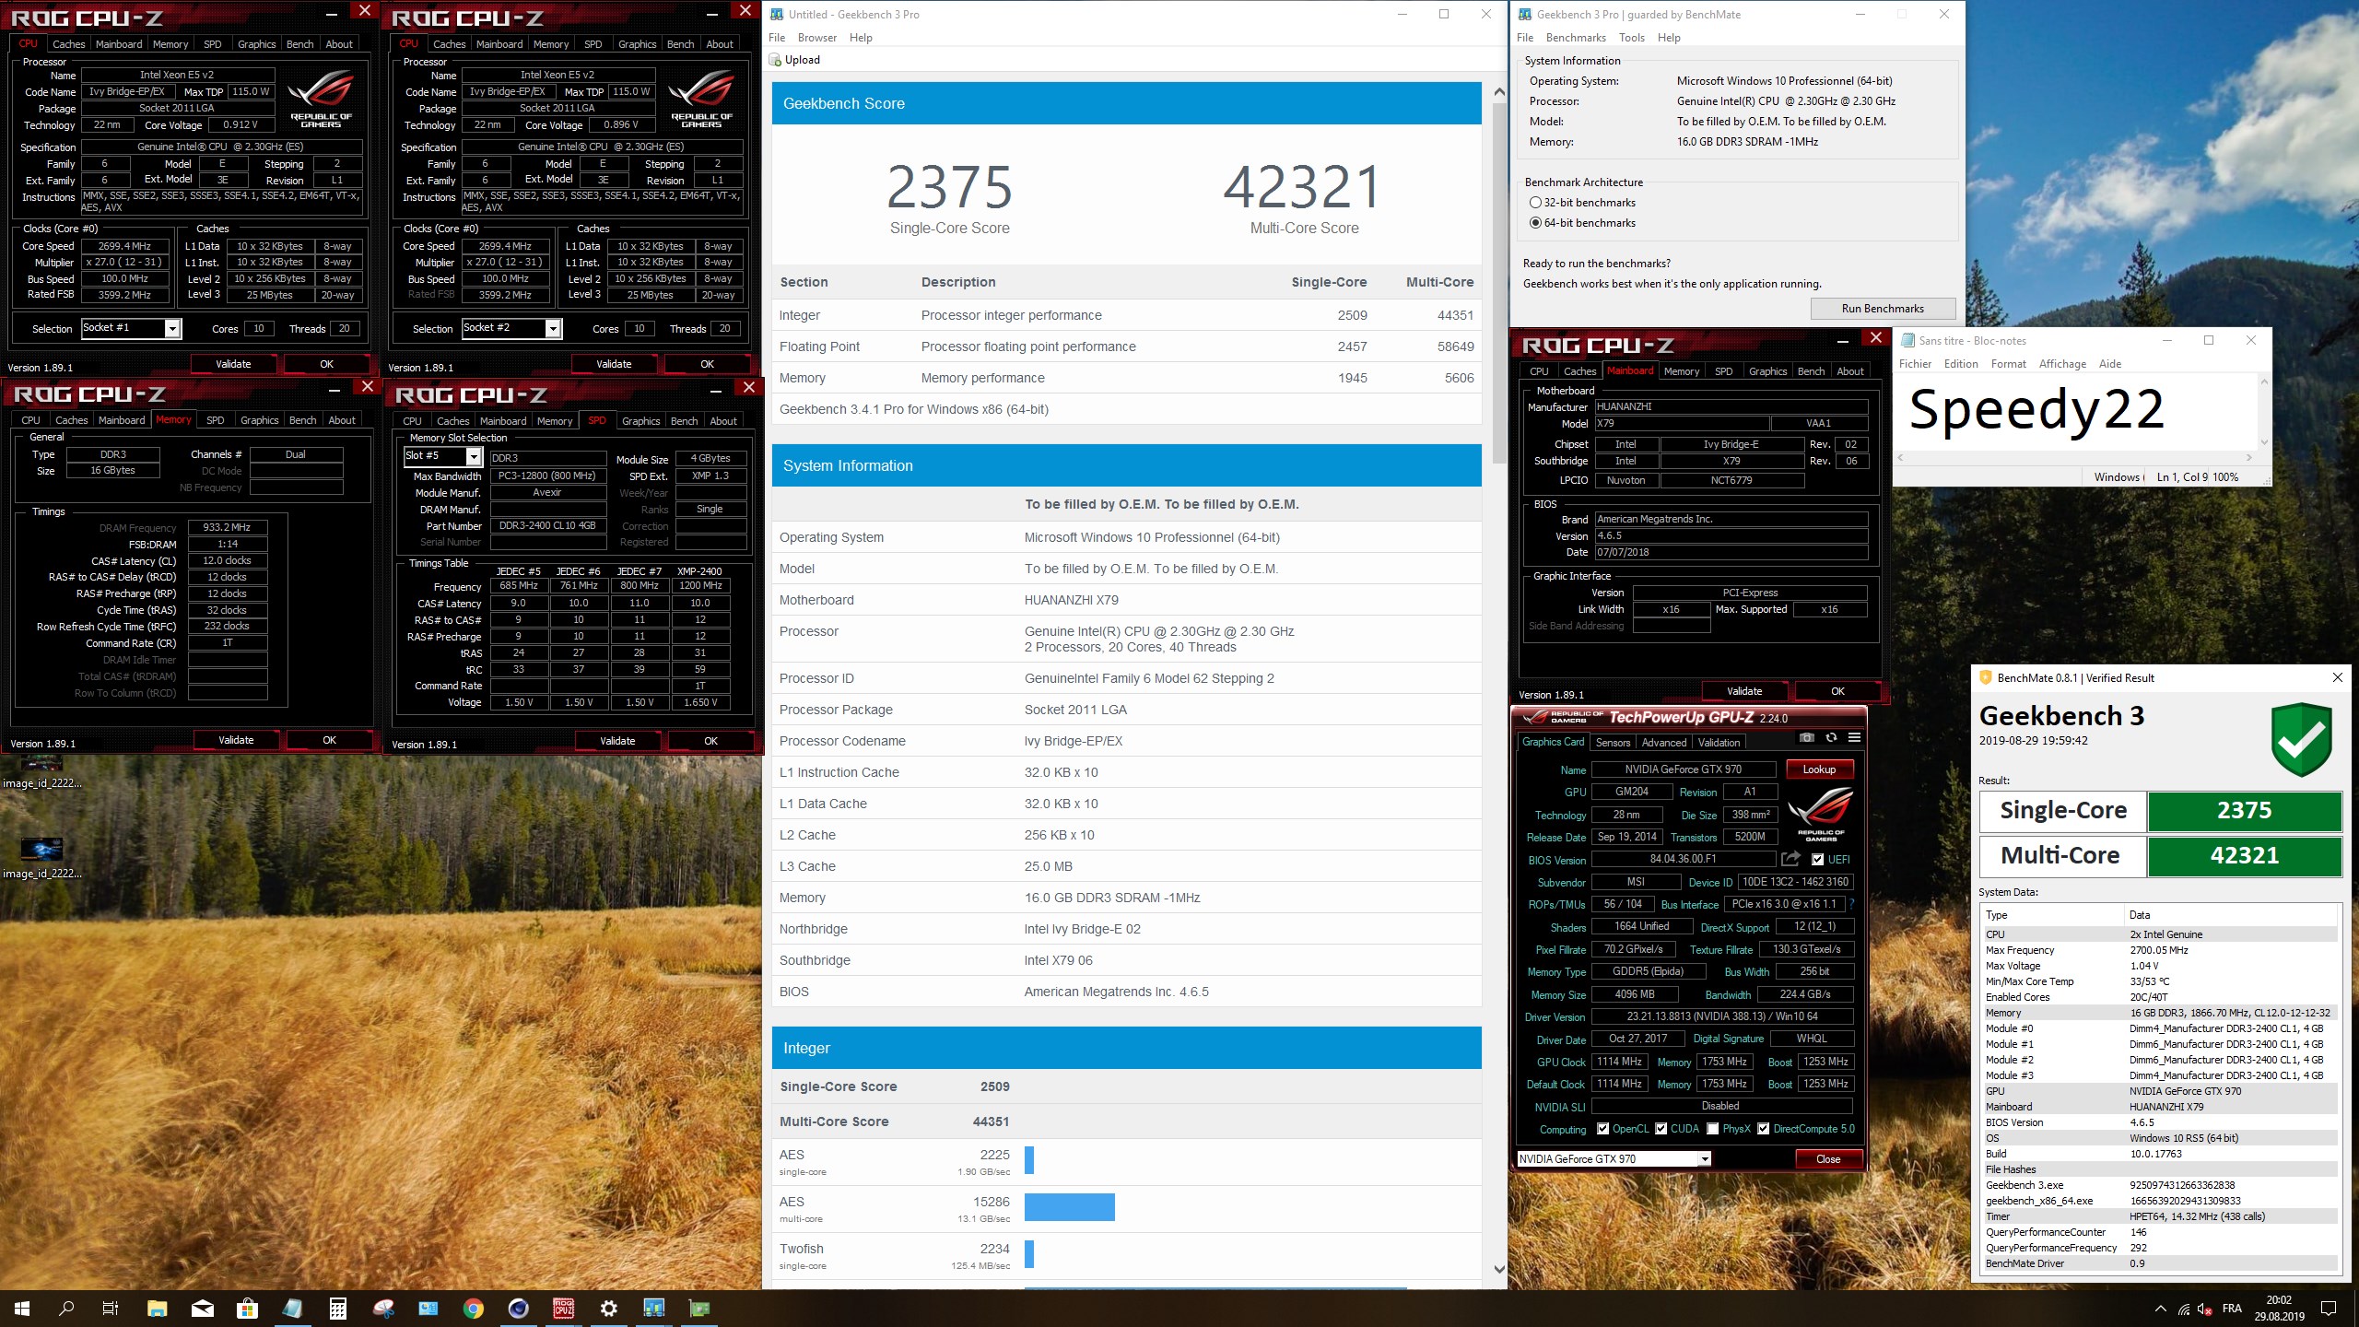Click the Close button in GPU-Z
Screen dimensions: 2359x1327
tap(1828, 1159)
